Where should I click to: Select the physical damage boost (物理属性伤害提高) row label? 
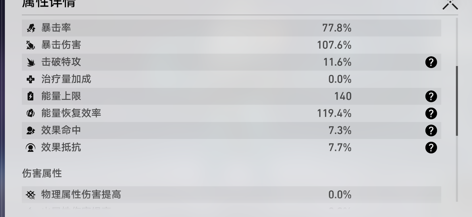point(81,195)
